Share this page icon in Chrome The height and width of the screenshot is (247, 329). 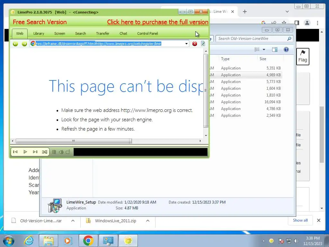(x=274, y=23)
